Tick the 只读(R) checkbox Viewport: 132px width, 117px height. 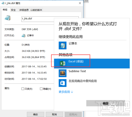(x=23, y=89)
